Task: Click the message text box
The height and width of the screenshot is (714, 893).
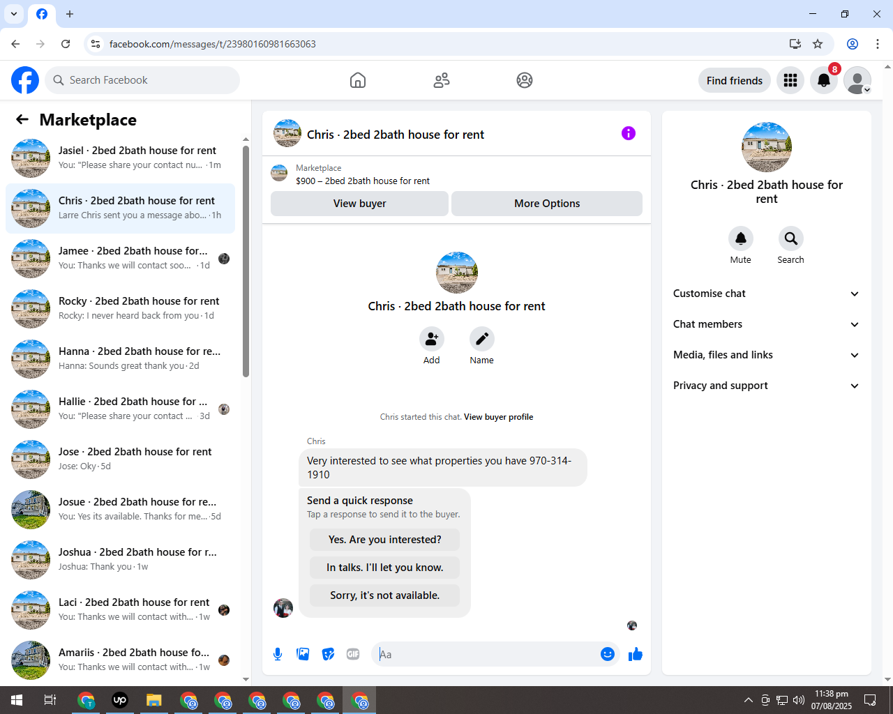Action: pos(487,654)
